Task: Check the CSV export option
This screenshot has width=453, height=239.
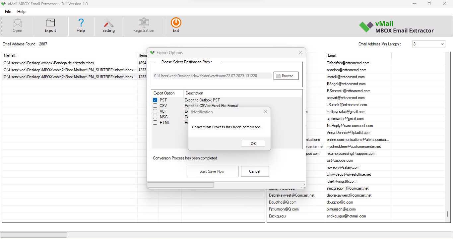Action: tap(155, 105)
